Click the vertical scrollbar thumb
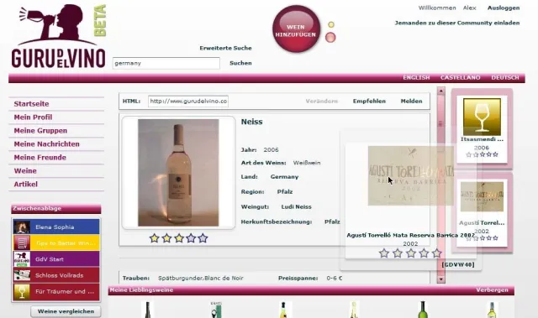Viewport: 538px width, 318px height. point(440,123)
